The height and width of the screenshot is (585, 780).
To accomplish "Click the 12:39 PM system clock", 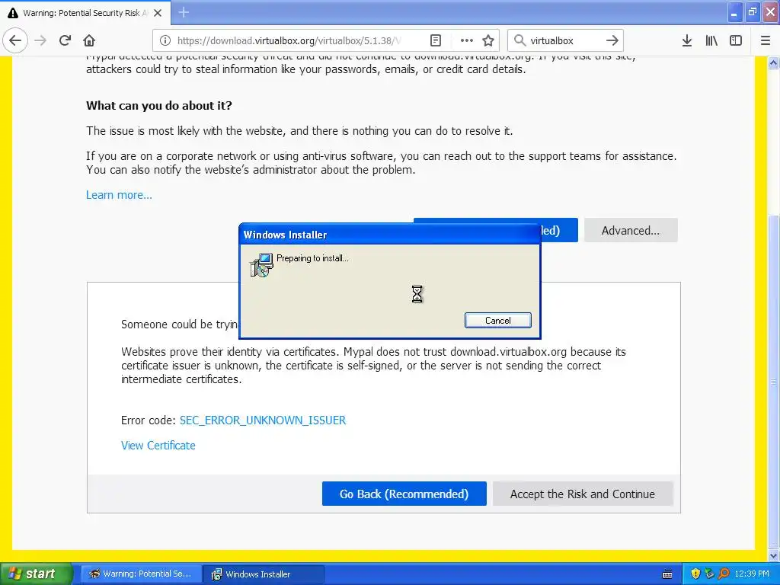I will click(752, 574).
